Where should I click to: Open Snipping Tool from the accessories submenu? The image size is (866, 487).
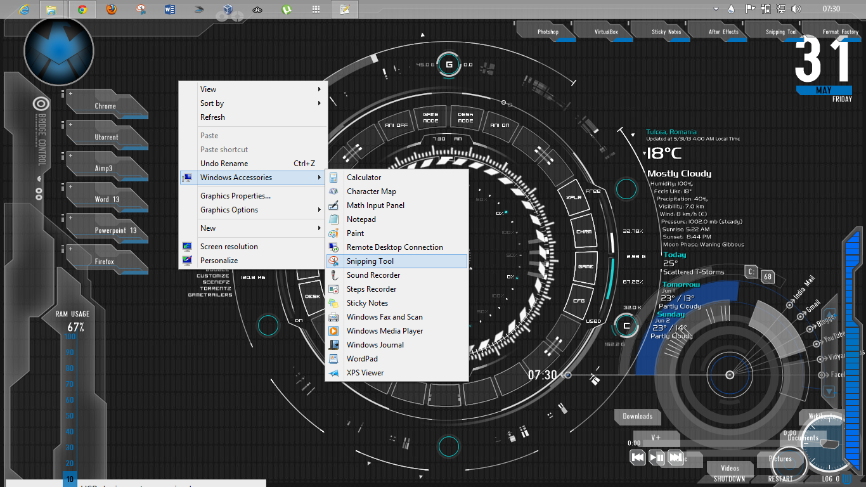tap(370, 261)
